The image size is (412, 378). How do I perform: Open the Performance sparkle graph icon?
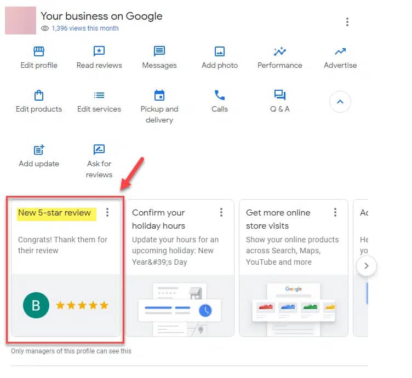280,51
